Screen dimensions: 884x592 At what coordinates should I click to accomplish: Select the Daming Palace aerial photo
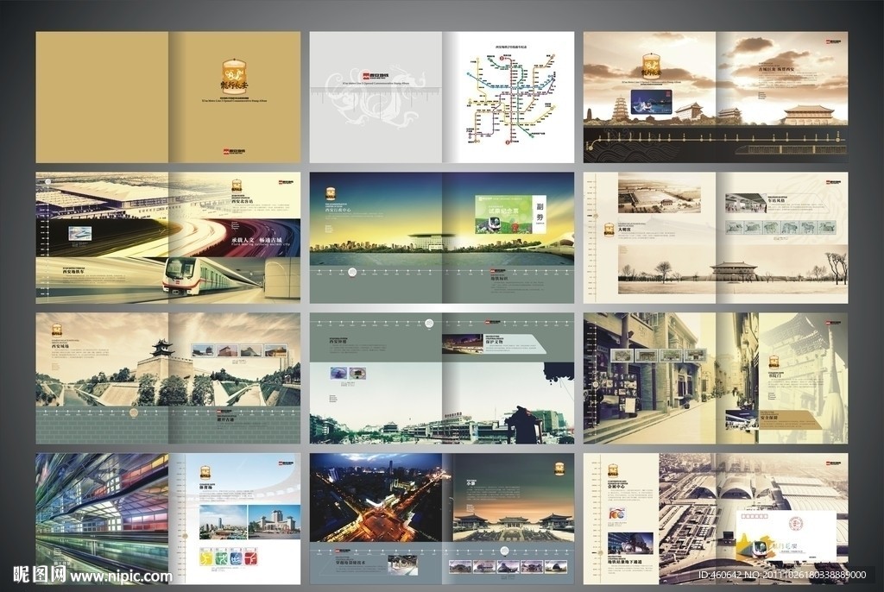coord(659,192)
